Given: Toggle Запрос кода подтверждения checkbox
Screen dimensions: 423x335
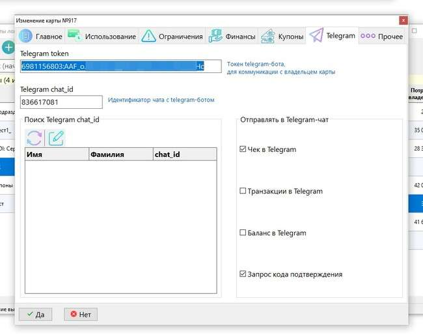Looking at the screenshot, I should coord(243,275).
